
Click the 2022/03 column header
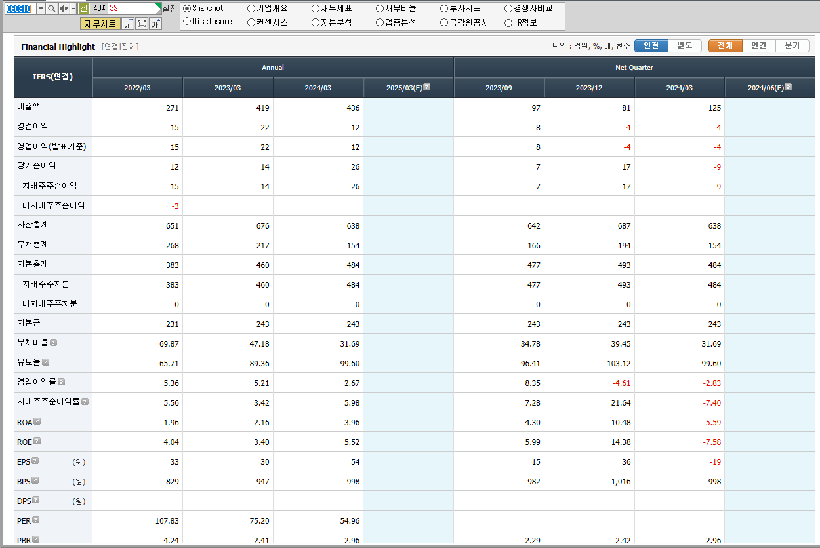tap(137, 88)
